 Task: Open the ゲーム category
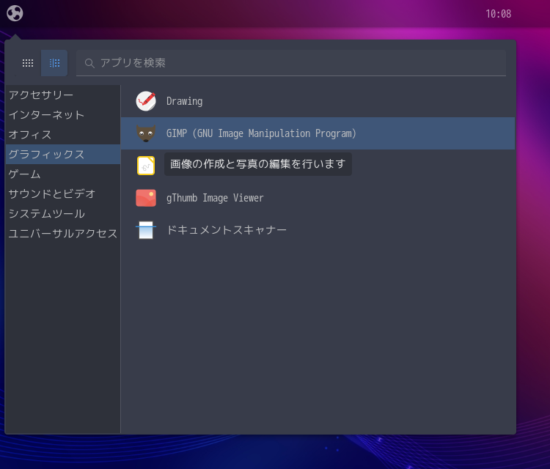pos(63,174)
